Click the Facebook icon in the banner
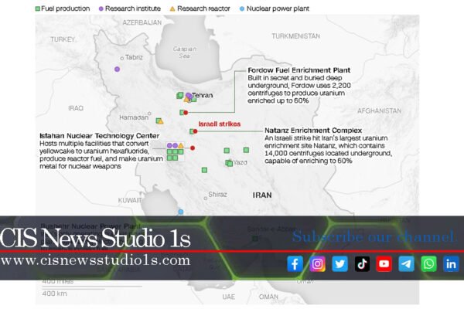The height and width of the screenshot is (309, 464). tap(295, 263)
